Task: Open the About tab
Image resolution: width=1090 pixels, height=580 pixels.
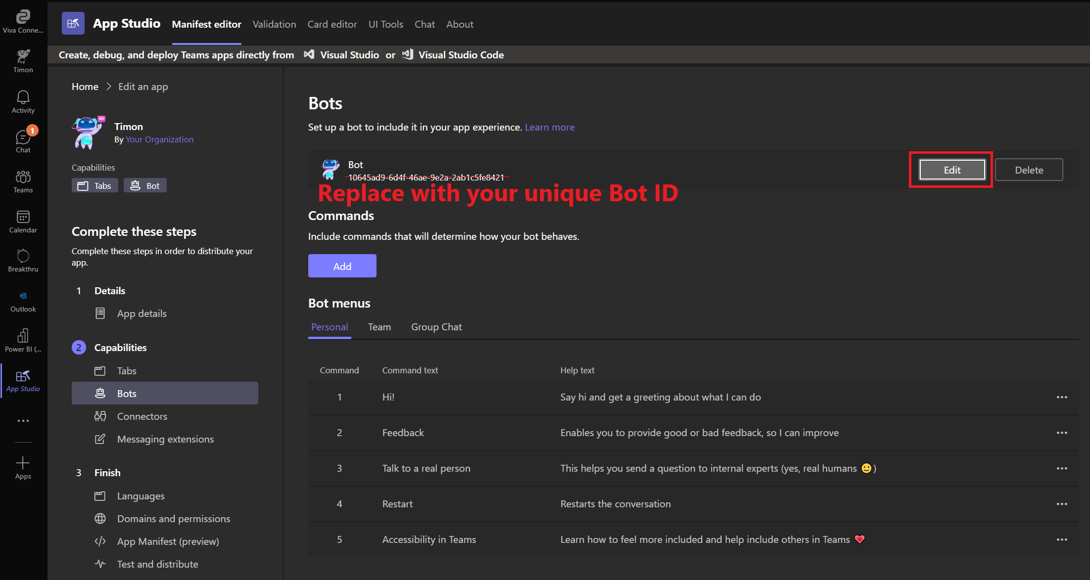Action: pyautogui.click(x=460, y=24)
